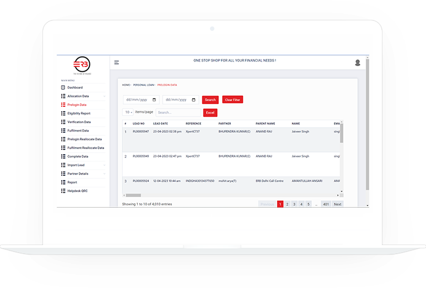Click the Dashboard sidebar icon

coord(63,88)
